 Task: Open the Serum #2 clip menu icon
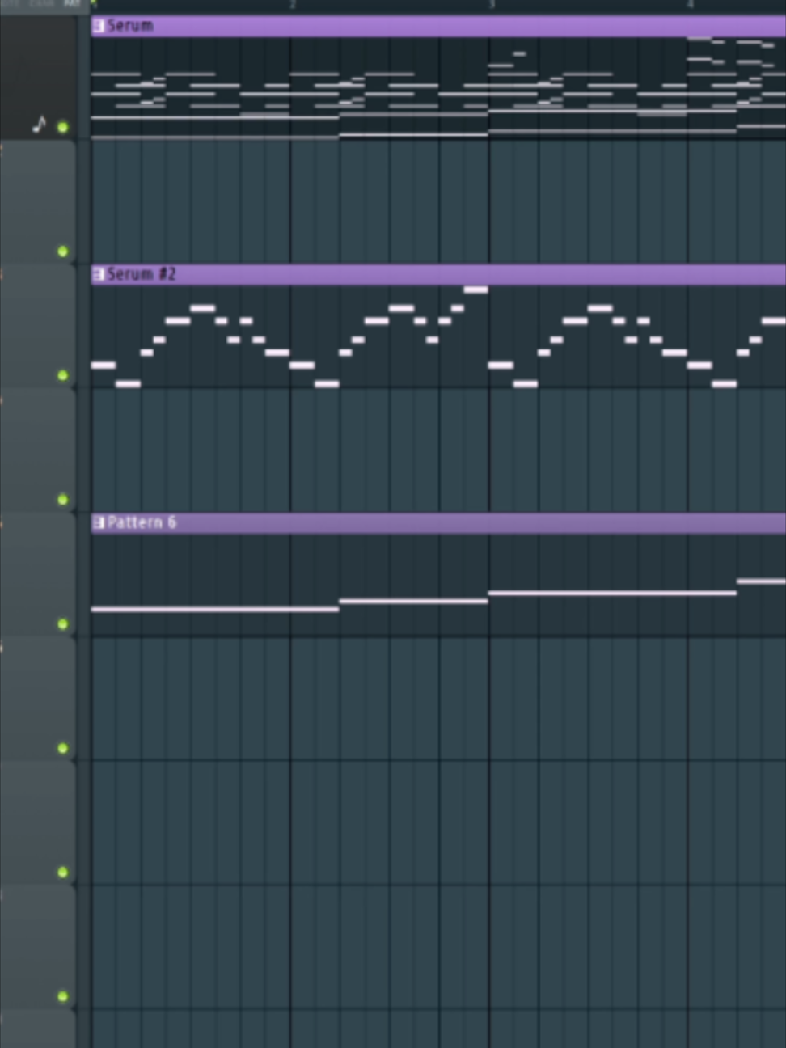tap(99, 275)
